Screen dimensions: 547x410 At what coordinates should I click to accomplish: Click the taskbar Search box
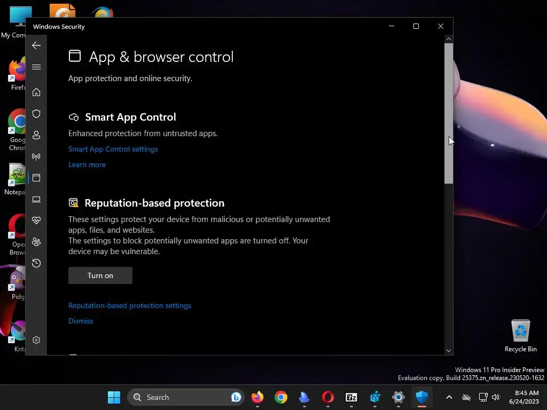tap(185, 397)
